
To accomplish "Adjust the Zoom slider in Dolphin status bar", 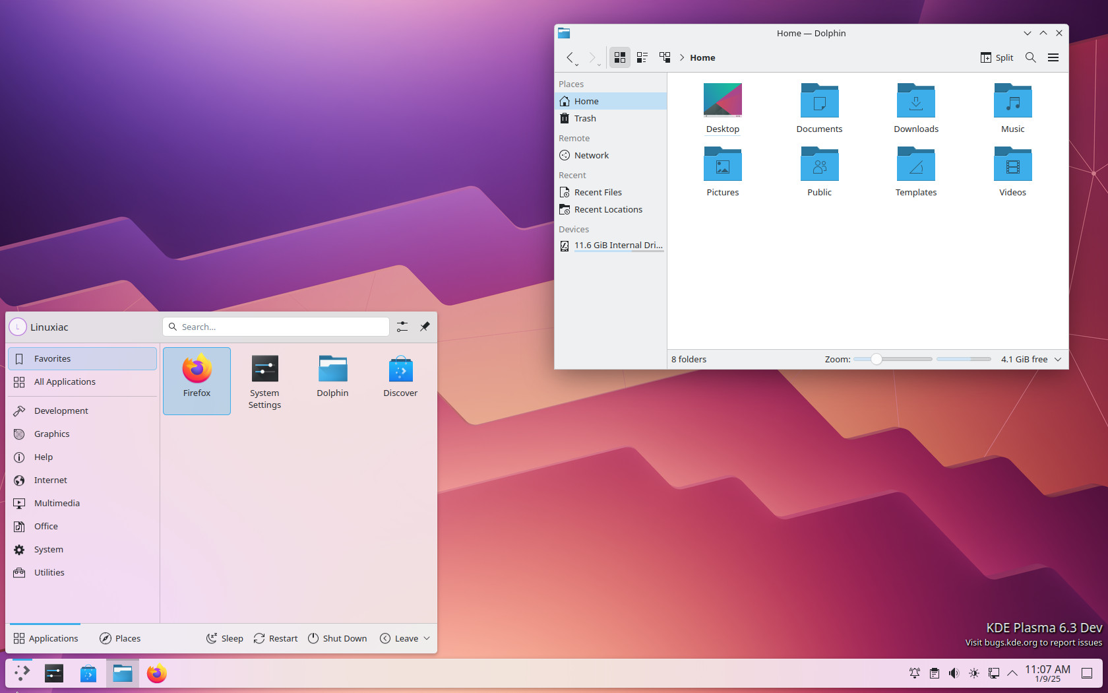I will (892, 359).
